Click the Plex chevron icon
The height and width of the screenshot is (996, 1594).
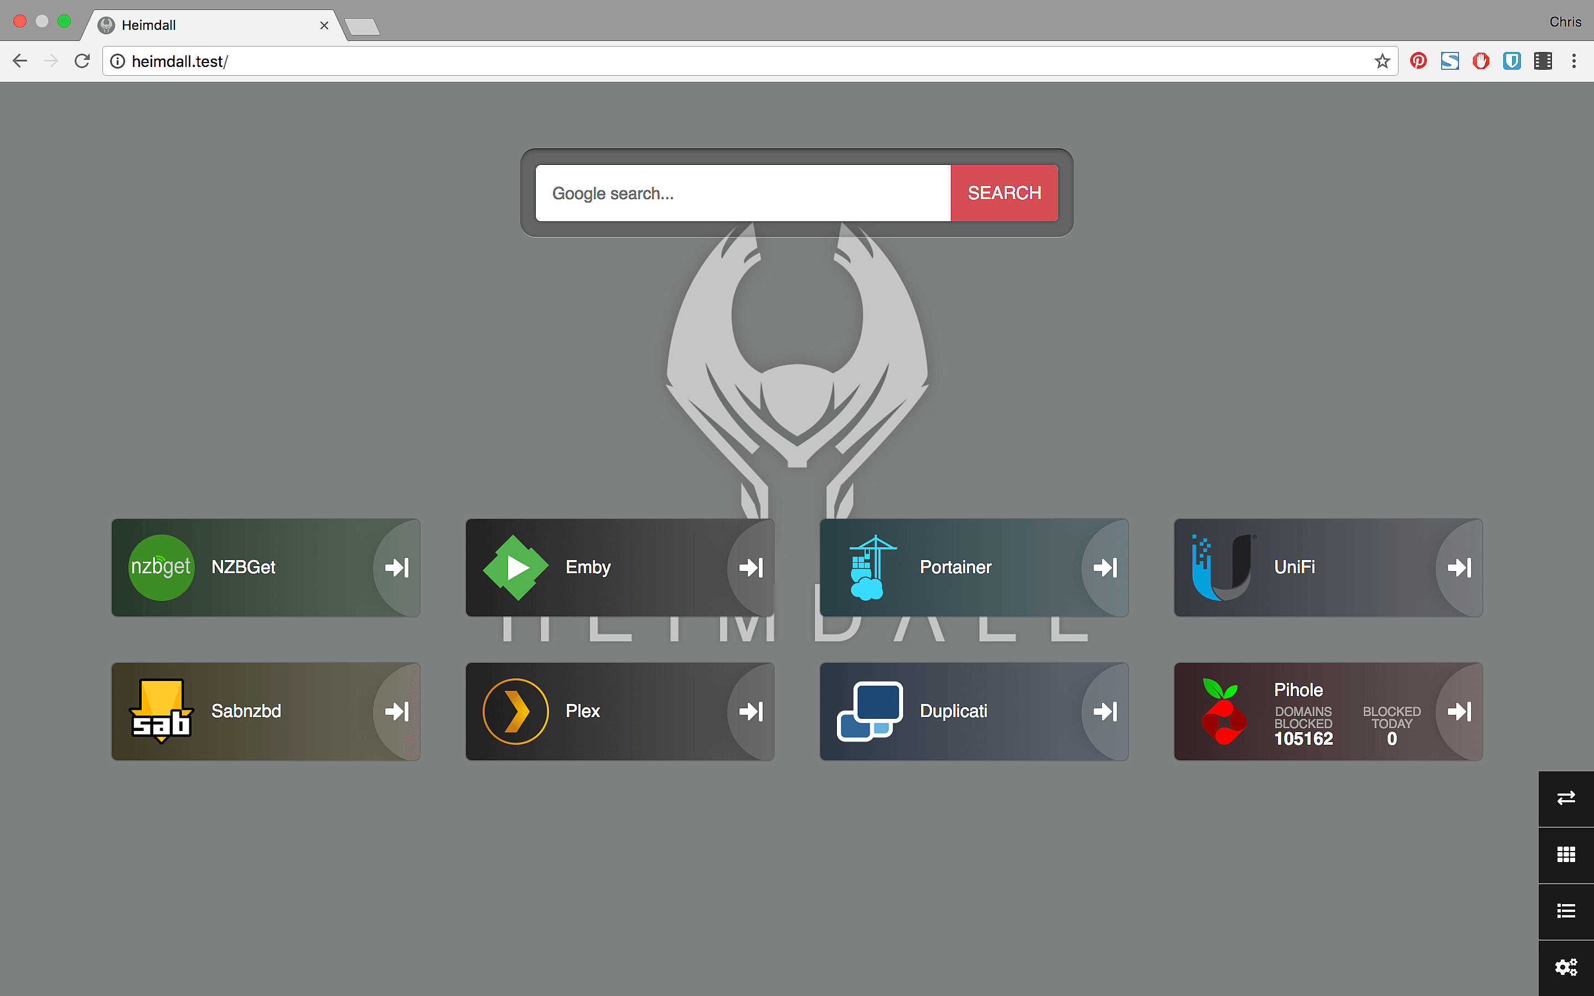click(x=515, y=711)
